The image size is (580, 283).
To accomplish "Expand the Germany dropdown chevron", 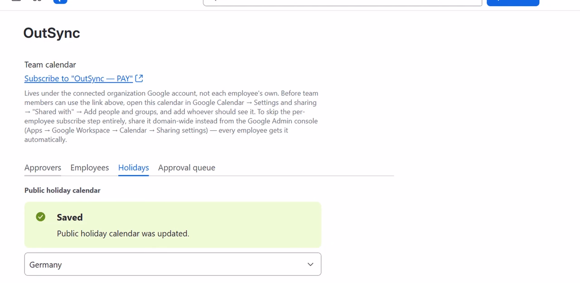I will coord(310,264).
